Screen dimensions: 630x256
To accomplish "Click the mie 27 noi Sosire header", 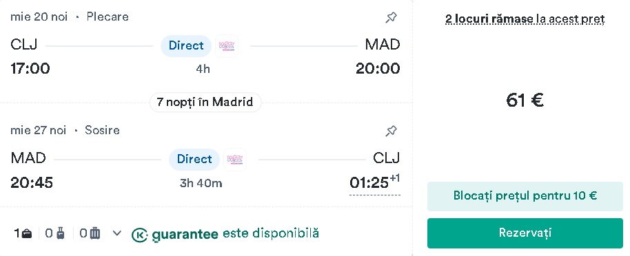I will click(65, 130).
